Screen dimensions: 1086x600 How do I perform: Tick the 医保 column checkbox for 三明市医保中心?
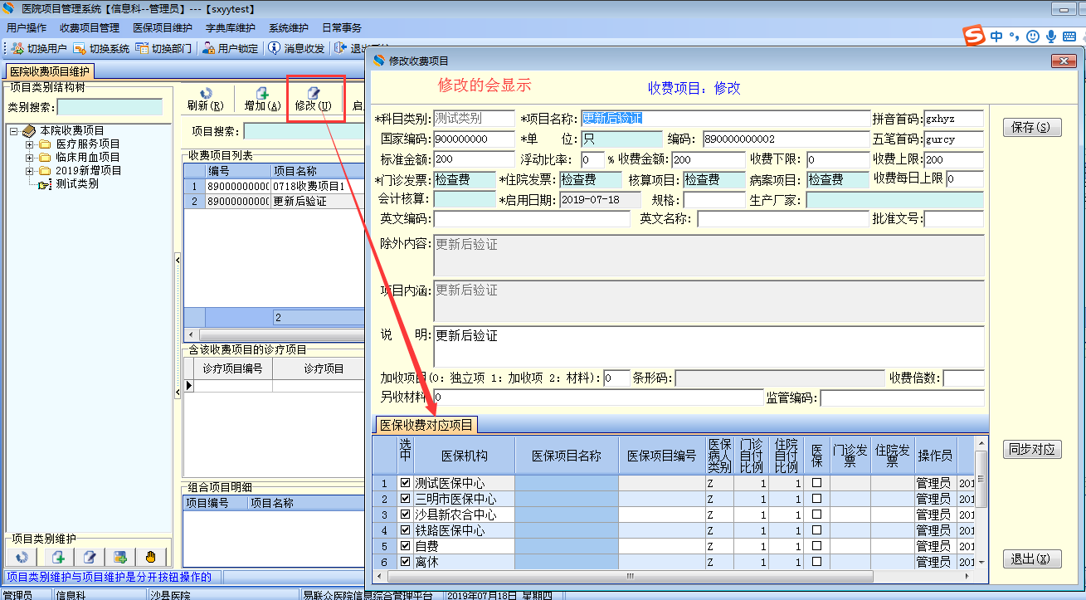point(816,499)
